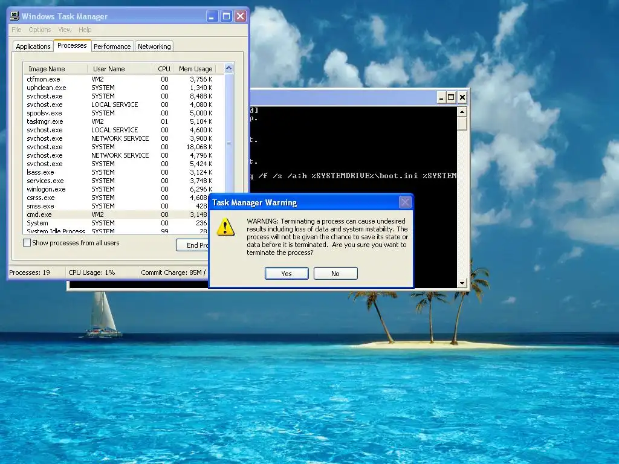Select the spoolsv.exe process

point(123,113)
